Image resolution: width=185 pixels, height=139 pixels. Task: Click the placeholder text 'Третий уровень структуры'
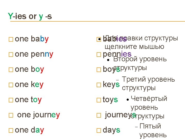click(148, 83)
